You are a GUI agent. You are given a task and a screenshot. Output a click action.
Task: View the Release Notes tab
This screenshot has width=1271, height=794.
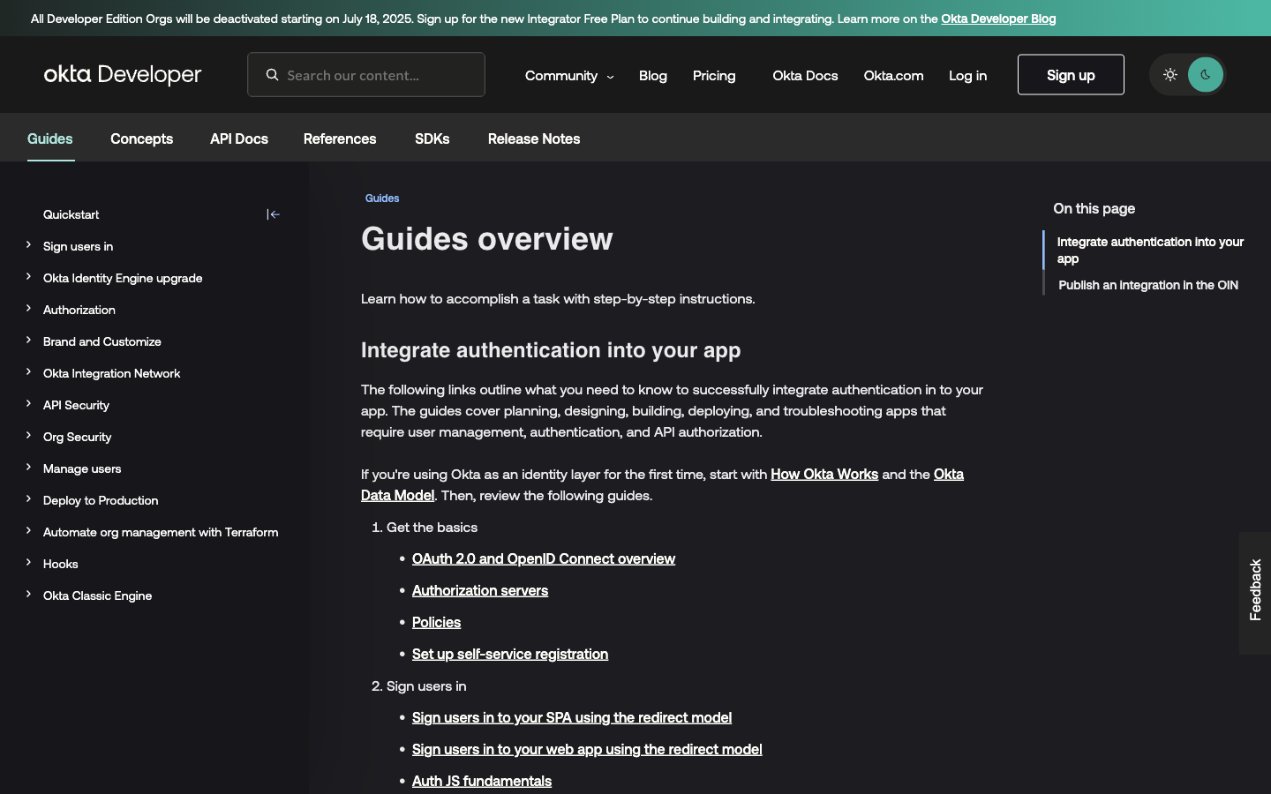pyautogui.click(x=534, y=139)
